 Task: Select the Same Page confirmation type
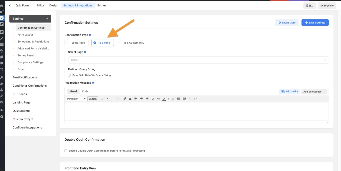[76, 43]
